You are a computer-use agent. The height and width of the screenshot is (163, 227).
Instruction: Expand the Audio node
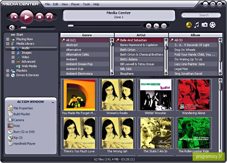(x=13, y=48)
